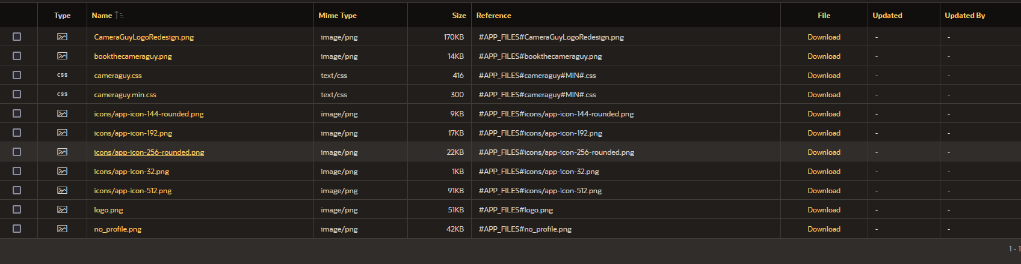Screen dimensions: 1021x264
Task: Click image type icon for CameraGuyLogoRedesign.png
Action: coord(62,37)
